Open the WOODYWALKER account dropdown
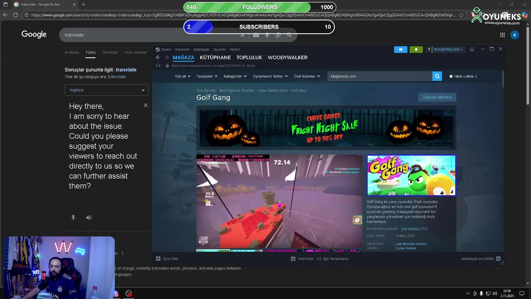 (x=448, y=49)
